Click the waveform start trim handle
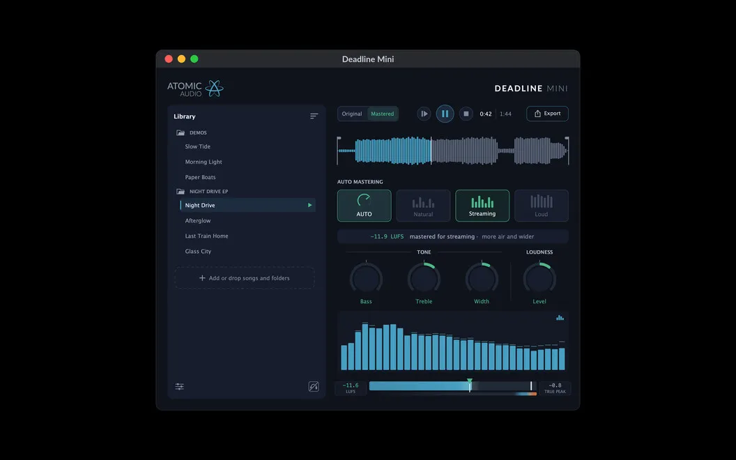The image size is (736, 460). click(339, 151)
